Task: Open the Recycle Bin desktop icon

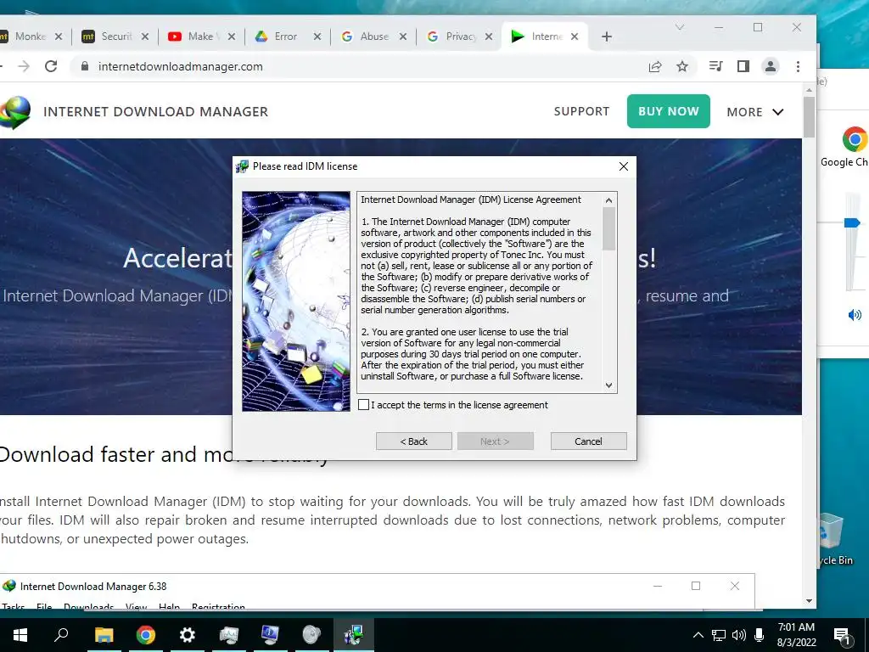Action: (x=834, y=539)
